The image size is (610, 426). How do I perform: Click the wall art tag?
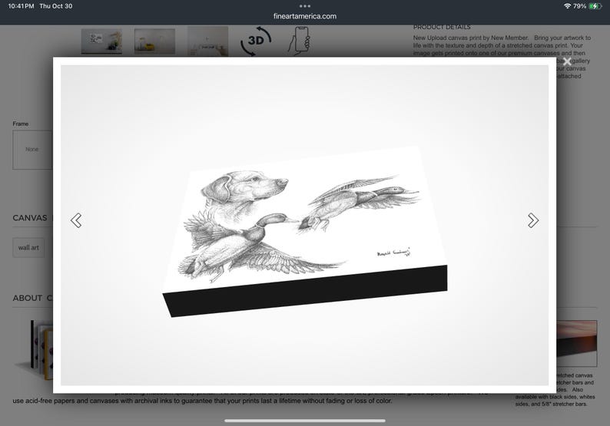[x=28, y=248]
